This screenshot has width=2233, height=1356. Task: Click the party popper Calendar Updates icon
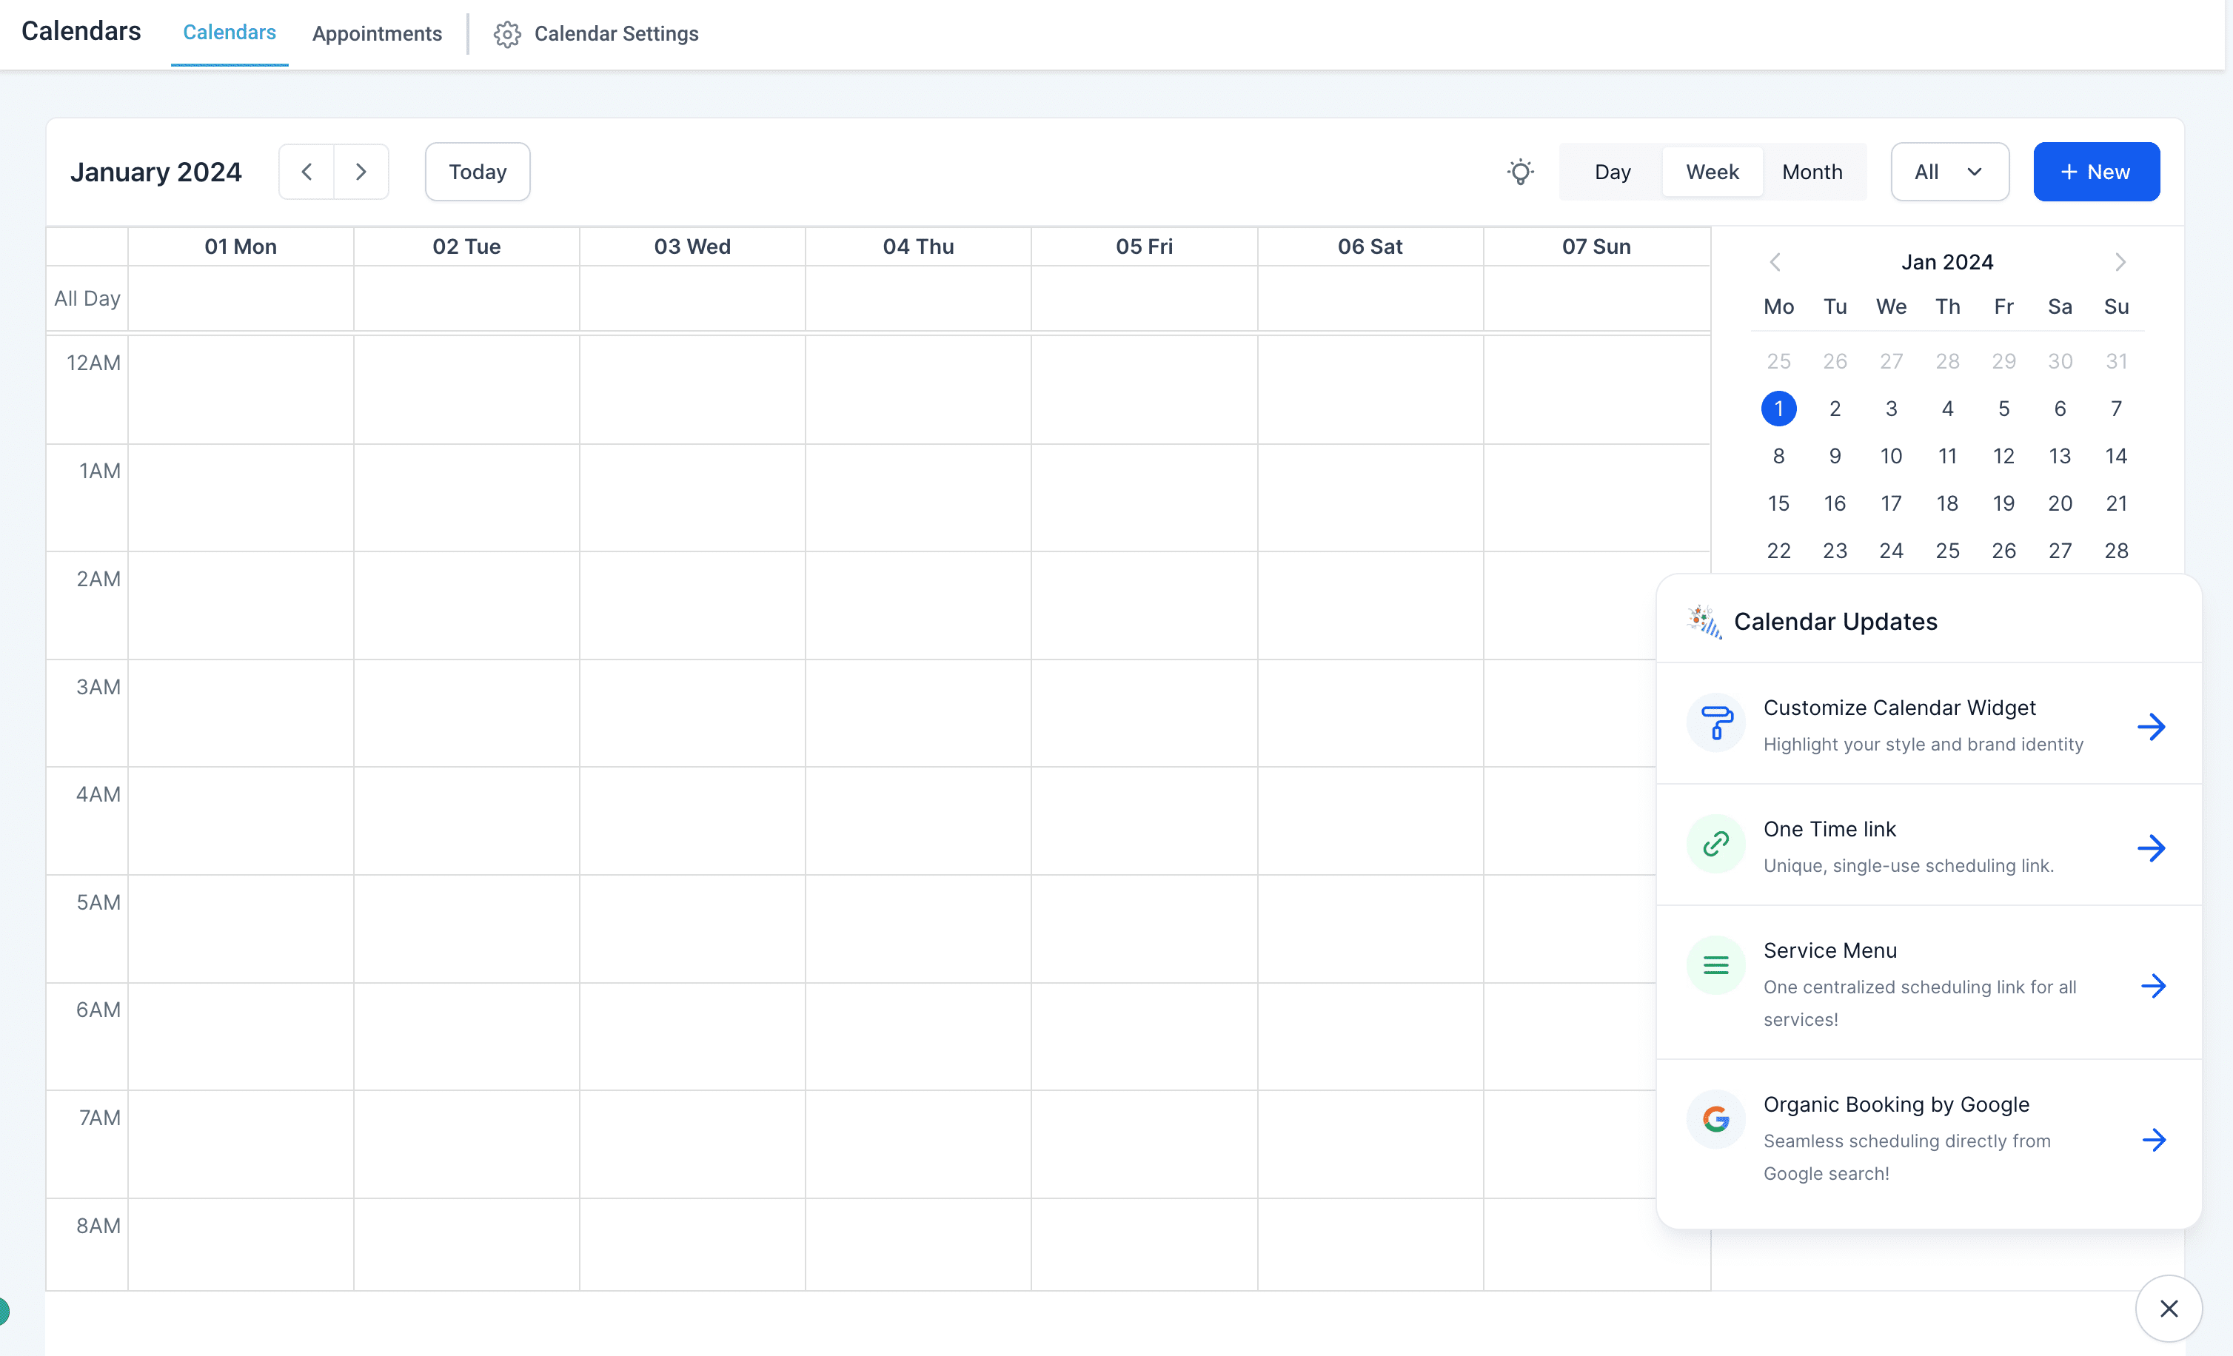click(x=1704, y=622)
